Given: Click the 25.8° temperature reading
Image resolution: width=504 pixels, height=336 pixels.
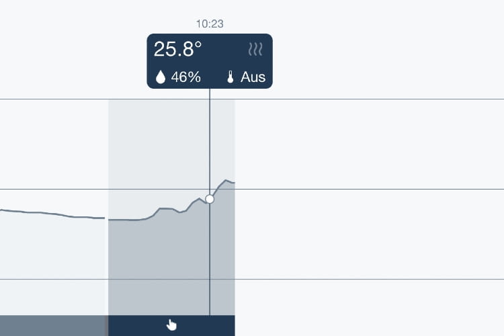Looking at the screenshot, I should pos(177,49).
